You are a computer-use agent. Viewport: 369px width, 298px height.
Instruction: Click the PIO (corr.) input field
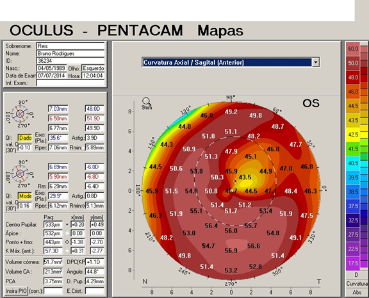(53, 291)
